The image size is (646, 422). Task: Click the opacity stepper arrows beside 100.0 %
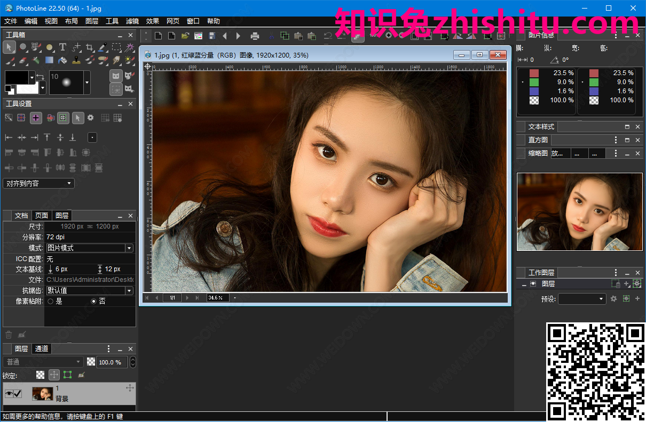click(133, 362)
